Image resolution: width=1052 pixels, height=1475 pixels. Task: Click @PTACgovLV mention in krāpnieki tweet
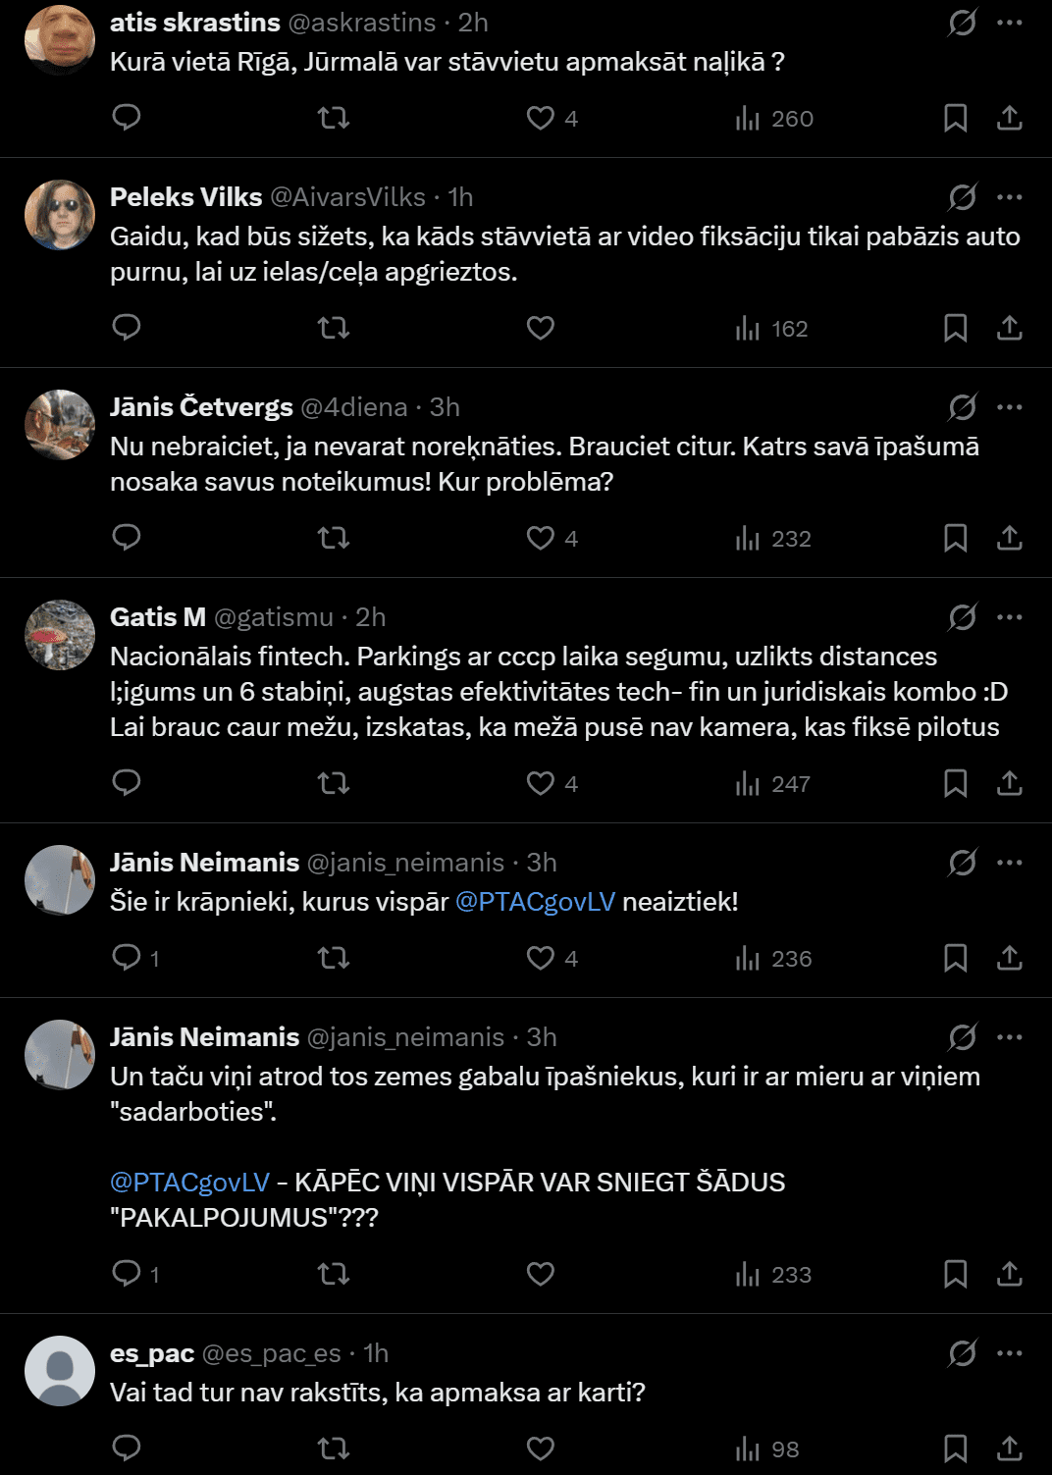coord(535,902)
